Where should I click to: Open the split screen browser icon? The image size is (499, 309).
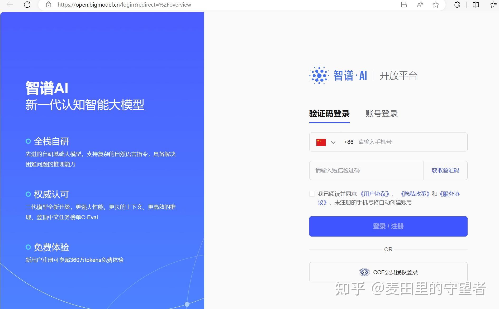coord(476,5)
